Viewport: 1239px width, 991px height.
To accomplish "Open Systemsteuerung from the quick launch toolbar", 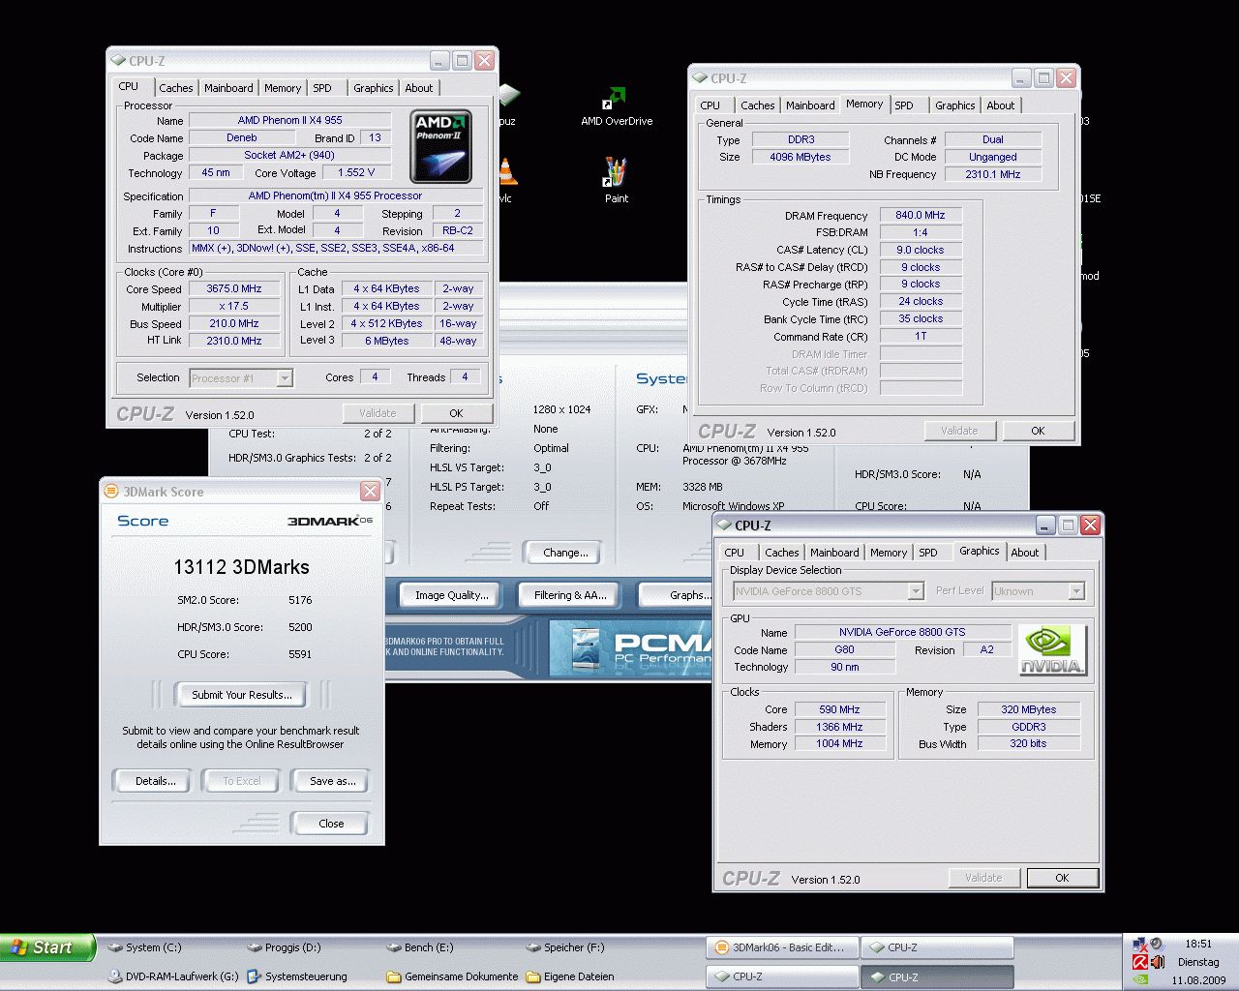I will tap(297, 976).
